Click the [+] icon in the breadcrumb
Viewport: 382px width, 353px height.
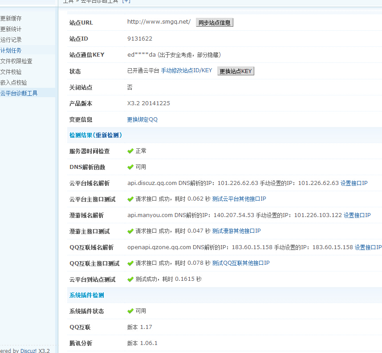coord(126,1)
